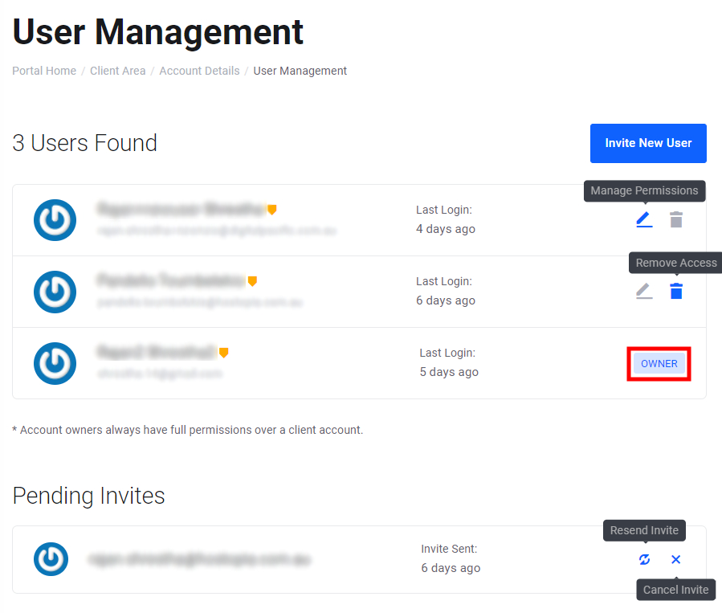Click the User Management breadcrumb
Screen dimensions: 722x613
(x=300, y=71)
